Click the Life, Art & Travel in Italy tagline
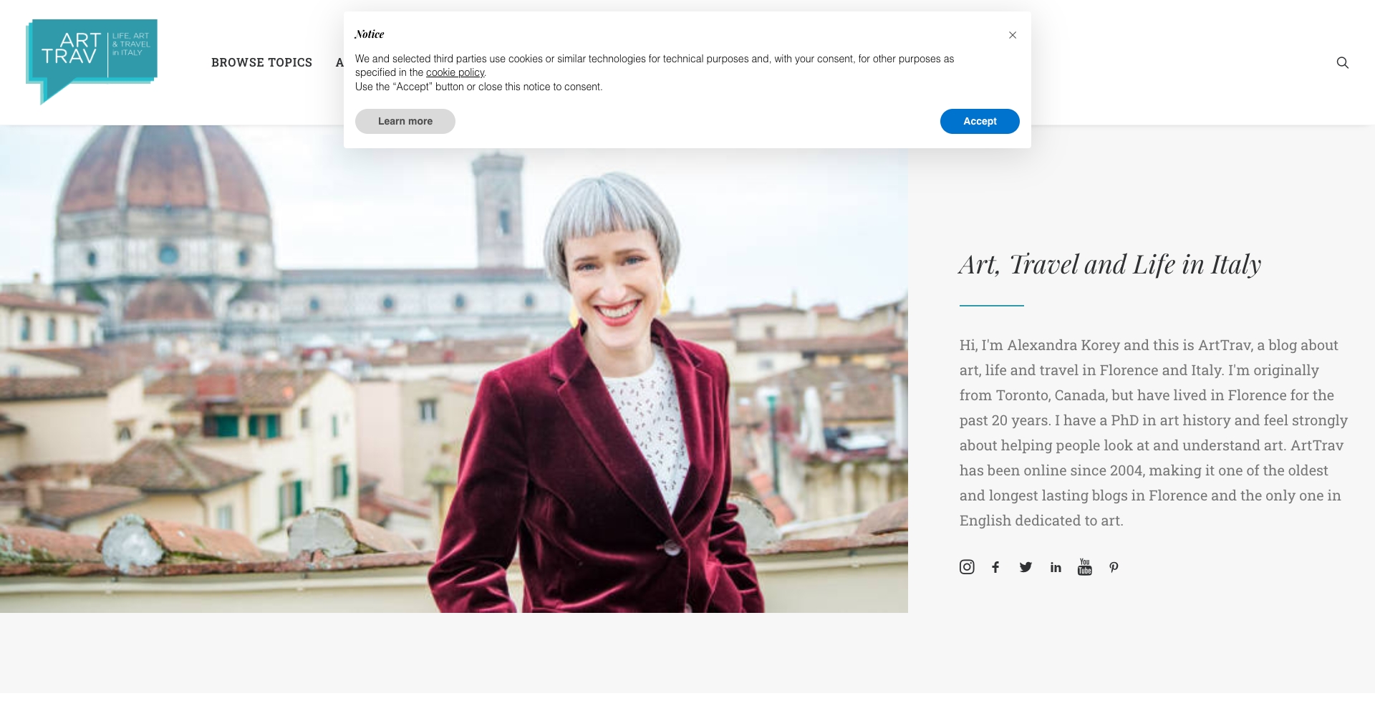 131,43
